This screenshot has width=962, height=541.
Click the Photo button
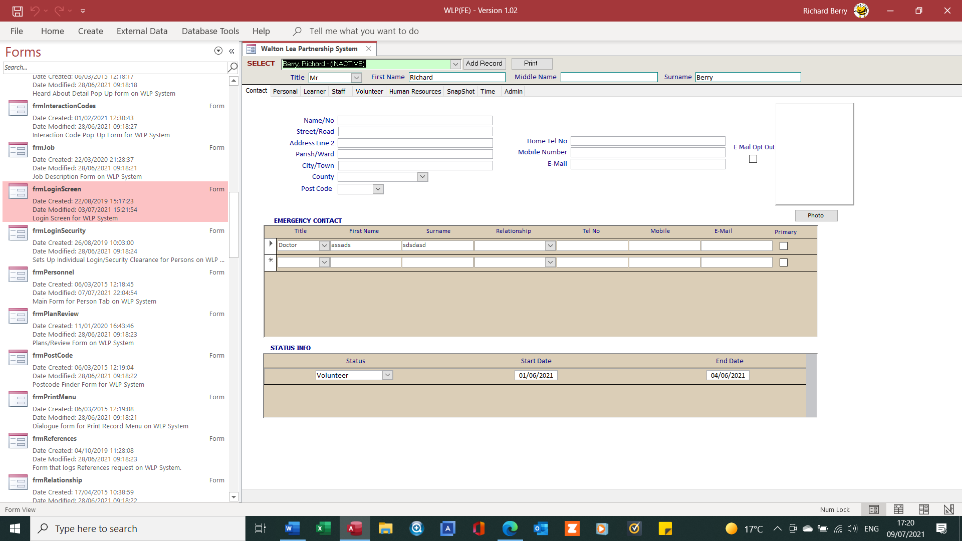click(816, 215)
